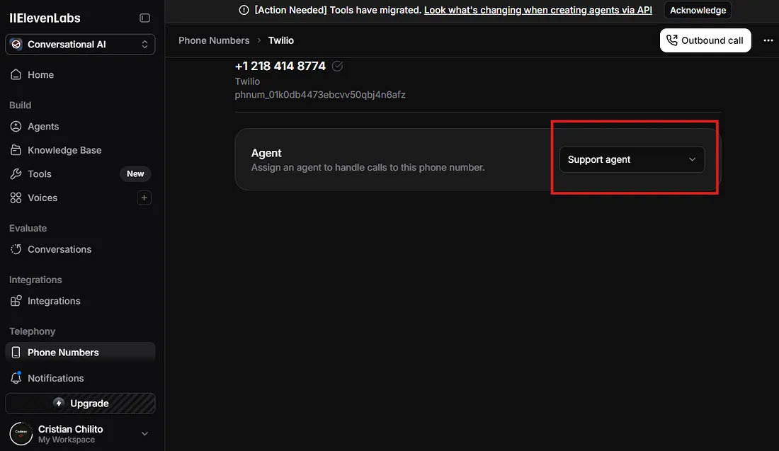Open Conversations history

click(80, 249)
